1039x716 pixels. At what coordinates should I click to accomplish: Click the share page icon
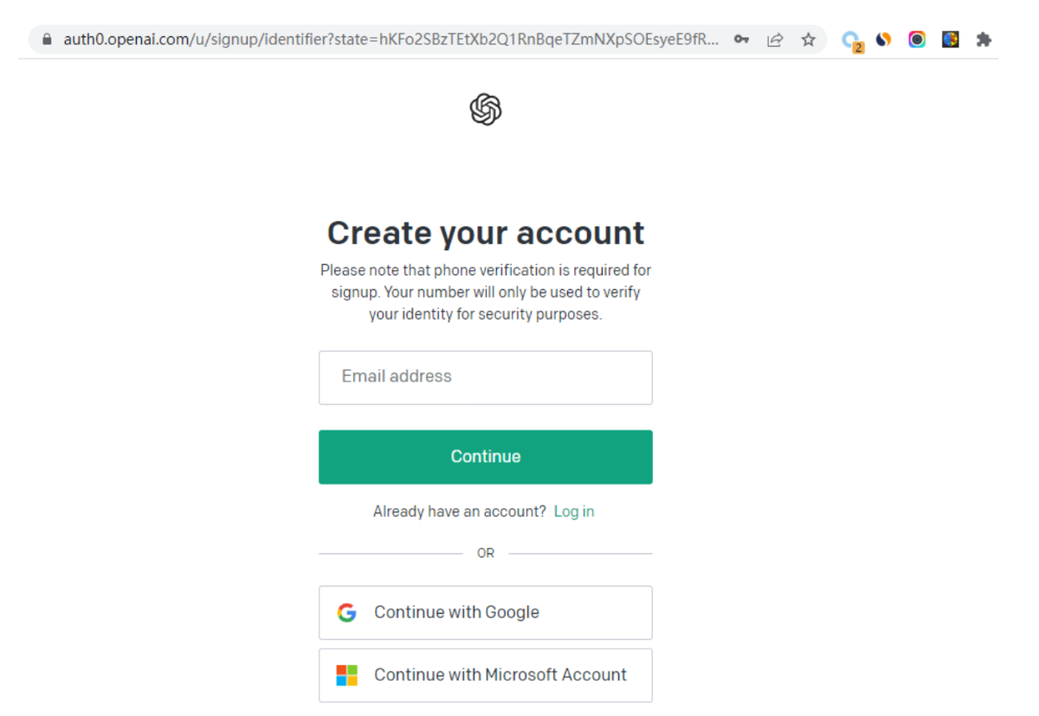775,40
